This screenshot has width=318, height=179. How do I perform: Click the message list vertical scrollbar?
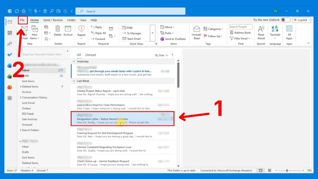coord(178,75)
